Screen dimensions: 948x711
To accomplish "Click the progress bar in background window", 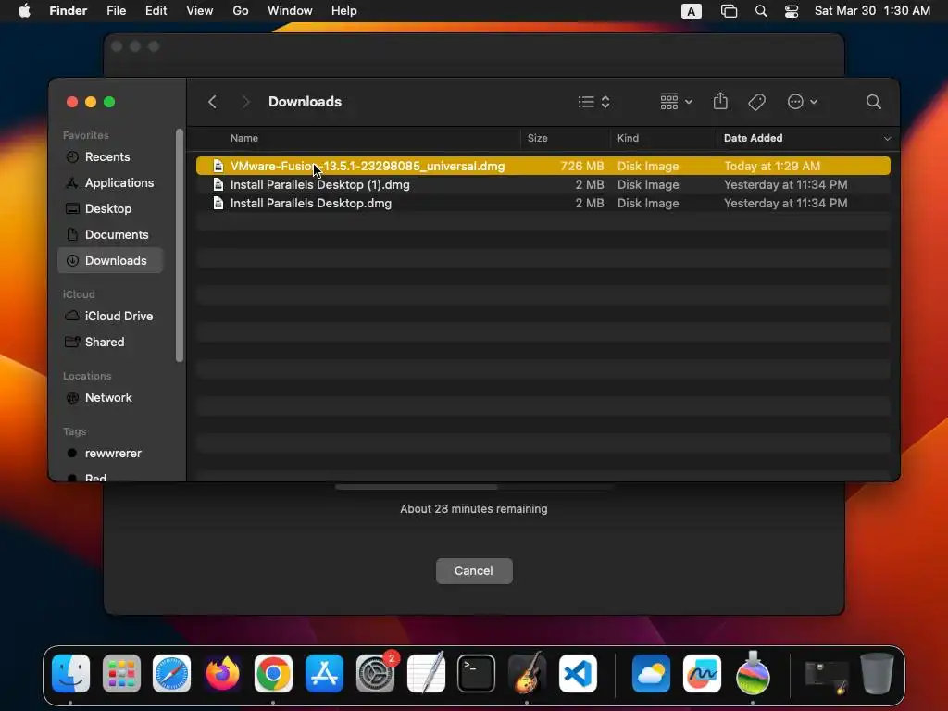I will [474, 487].
